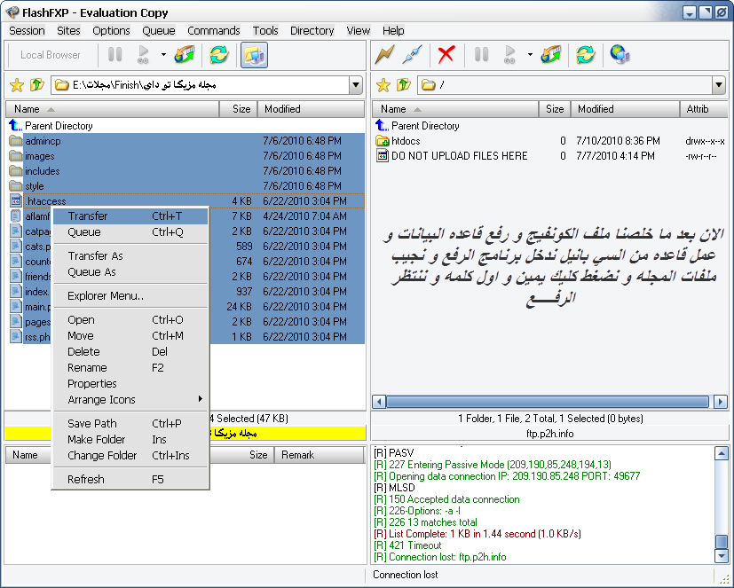This screenshot has height=588, width=734.
Task: Select Explorer Menu.. entry
Action: pyautogui.click(x=130, y=295)
